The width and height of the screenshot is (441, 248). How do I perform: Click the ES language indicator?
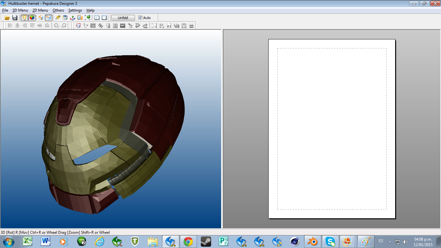pos(381,241)
